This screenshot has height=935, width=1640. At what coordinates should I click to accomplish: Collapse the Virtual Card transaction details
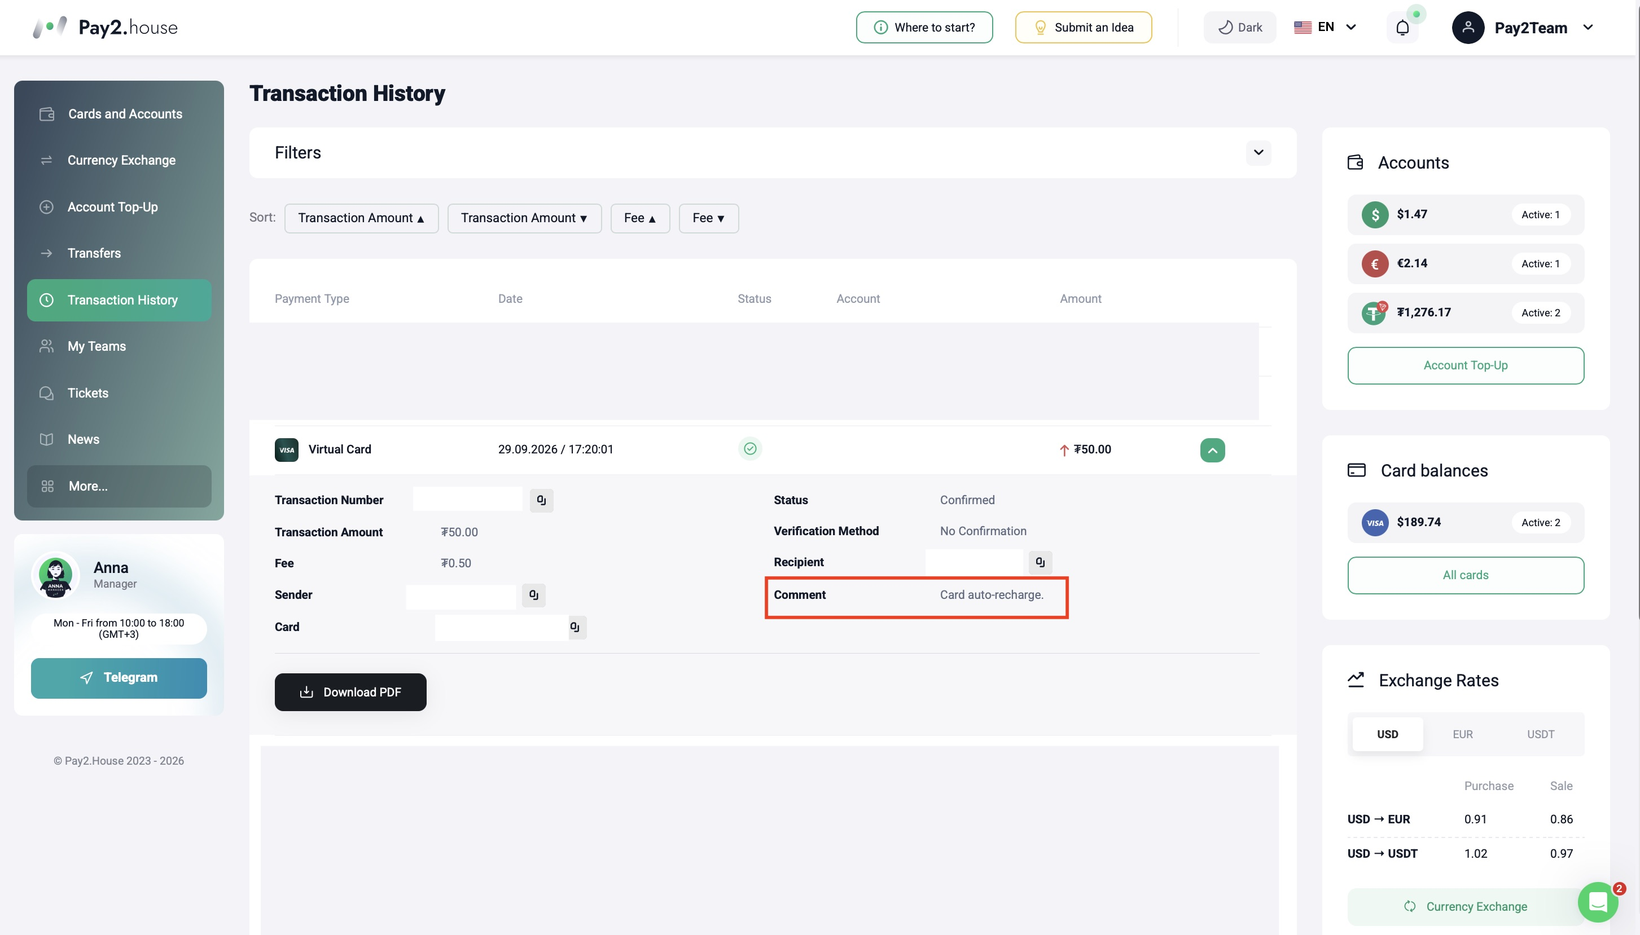coord(1212,450)
